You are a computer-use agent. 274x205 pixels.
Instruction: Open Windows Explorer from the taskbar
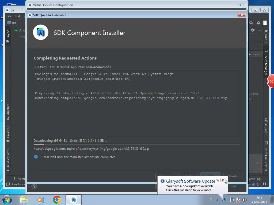pos(24,200)
